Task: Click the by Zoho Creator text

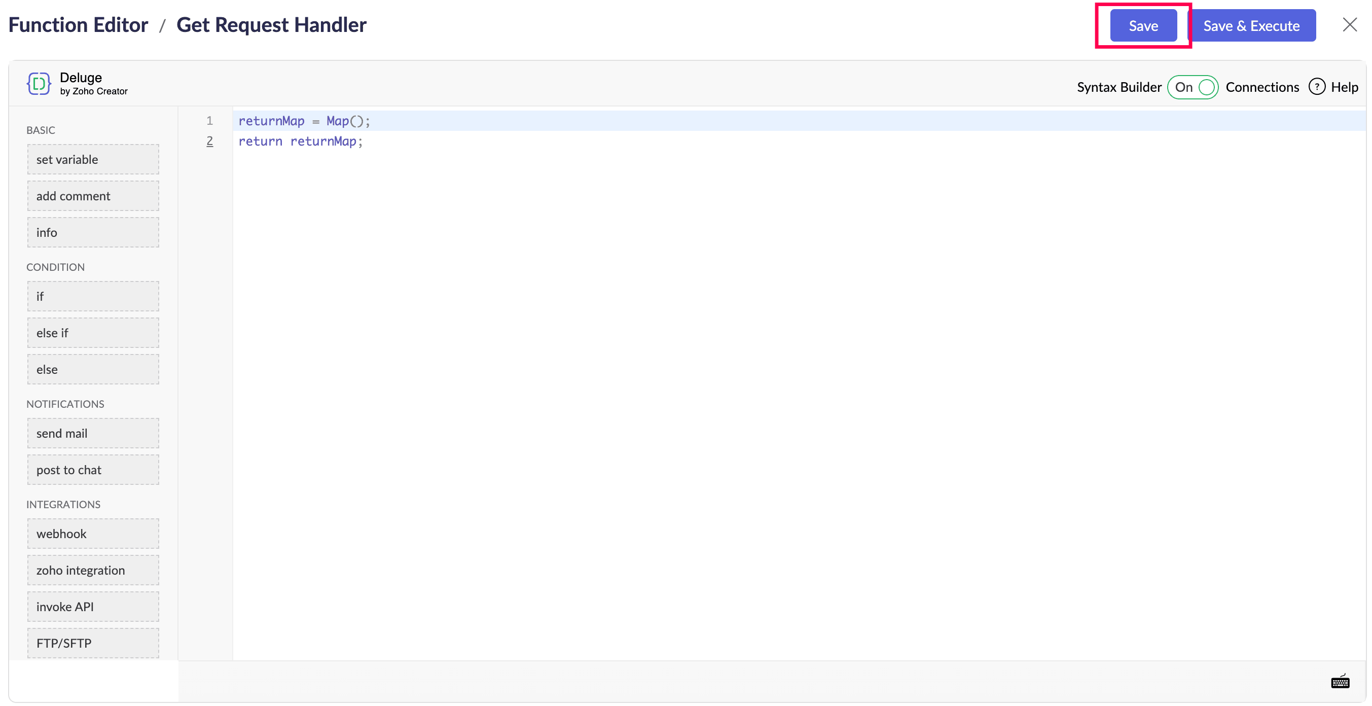Action: coord(94,91)
